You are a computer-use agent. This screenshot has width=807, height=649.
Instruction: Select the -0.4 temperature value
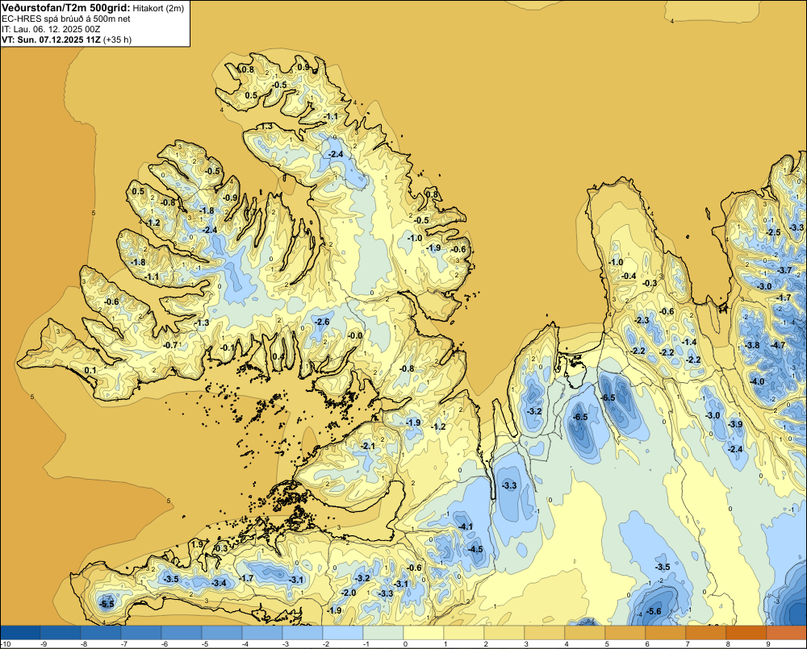click(x=629, y=277)
